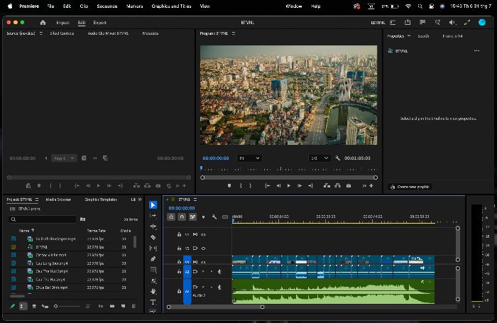Toggle lock on V3 track
Image resolution: width=497 pixels, height=323 pixels.
pos(179,234)
